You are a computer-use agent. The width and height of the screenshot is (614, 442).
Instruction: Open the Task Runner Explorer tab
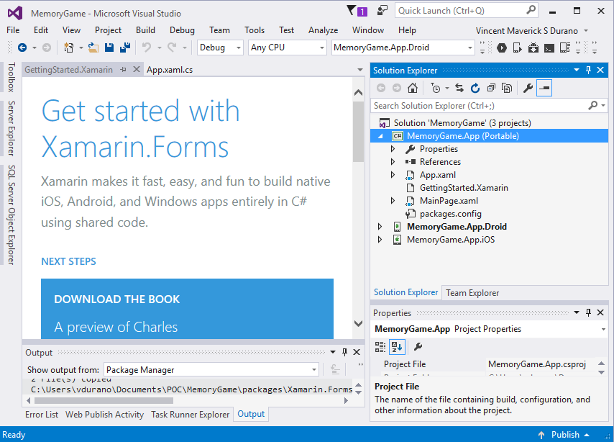(x=191, y=415)
